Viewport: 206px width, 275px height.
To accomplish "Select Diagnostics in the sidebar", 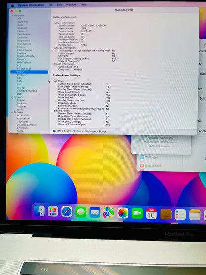I will pyautogui.click(x=23, y=41).
